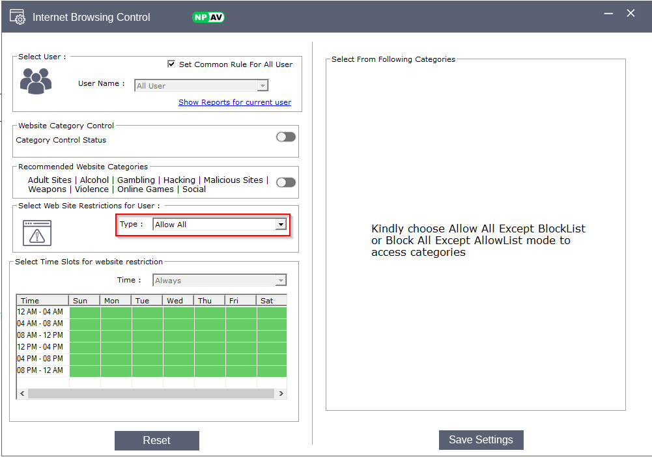Click the users group icon

coord(35,82)
